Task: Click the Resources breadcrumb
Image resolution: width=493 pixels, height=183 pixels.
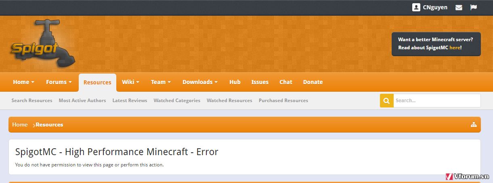Action: click(49, 124)
